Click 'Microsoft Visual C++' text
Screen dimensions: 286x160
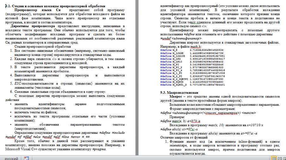21,149
